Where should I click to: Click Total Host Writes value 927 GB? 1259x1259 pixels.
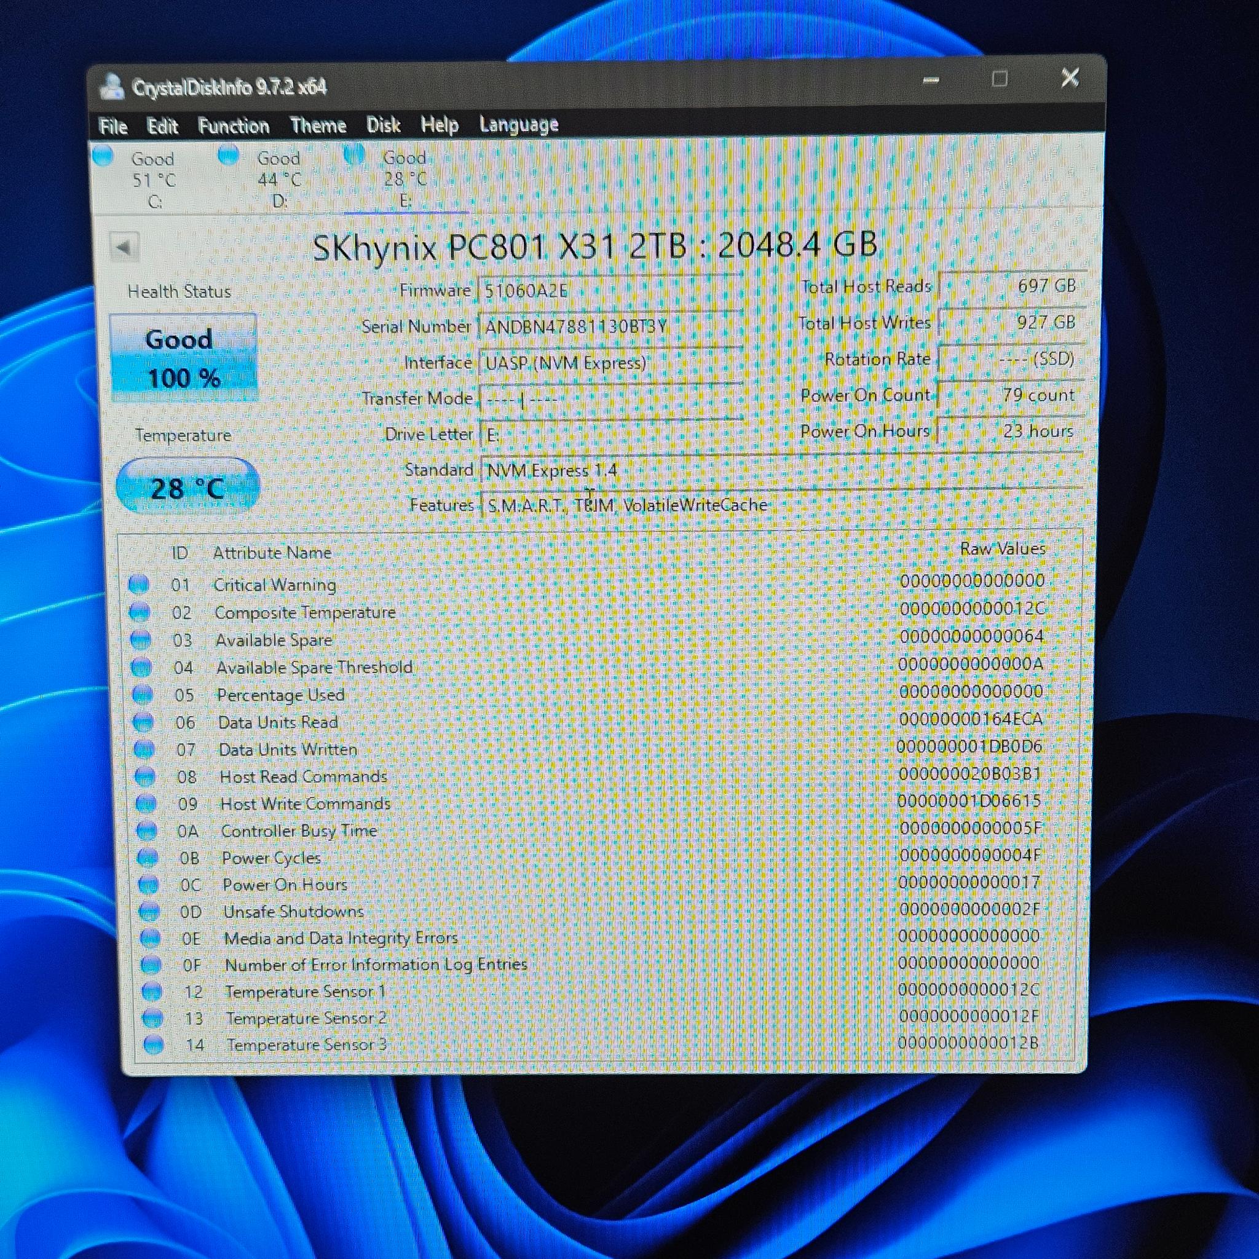point(1012,322)
